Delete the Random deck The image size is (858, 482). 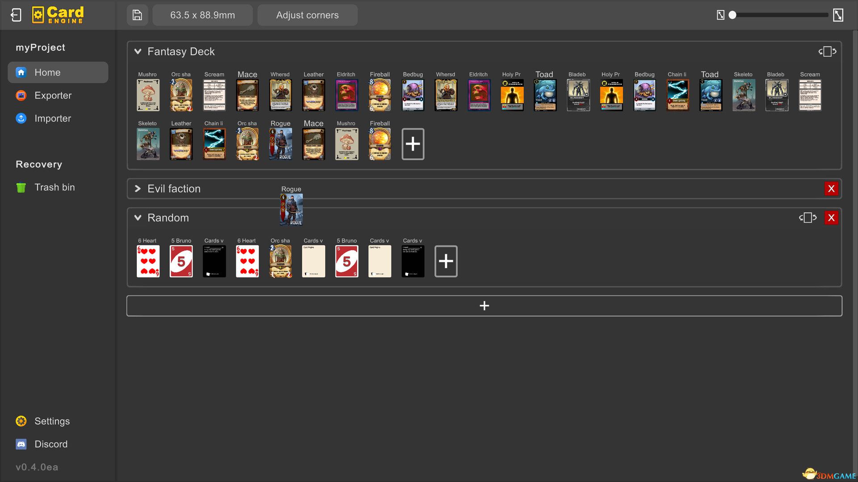tap(831, 218)
